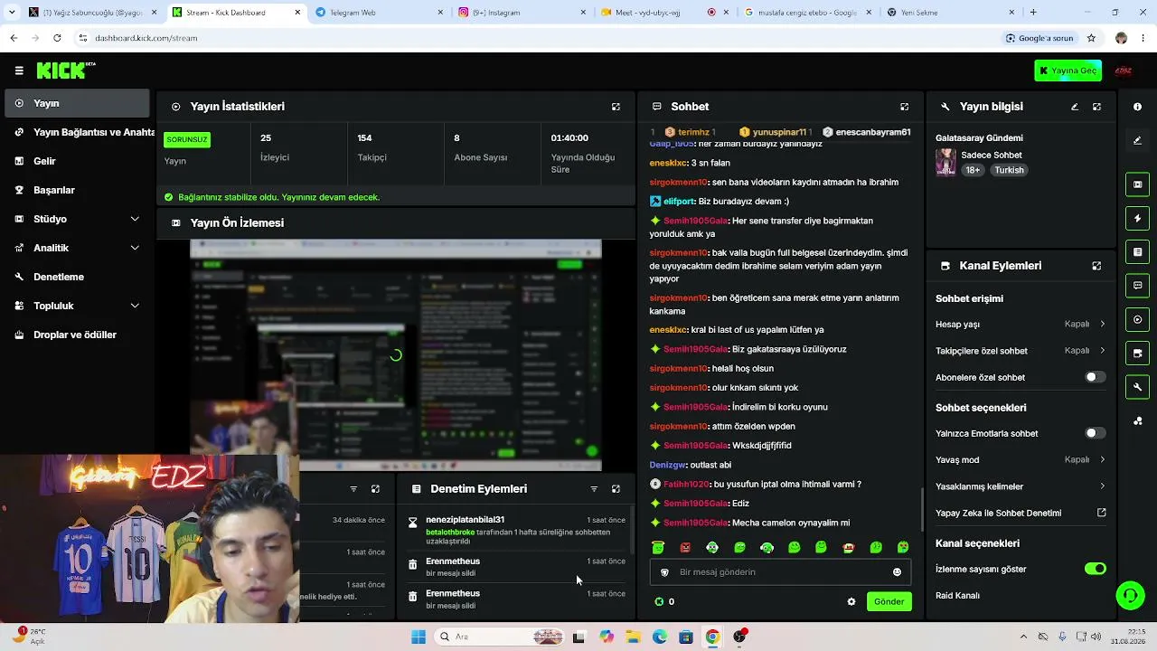Open the Yapay Zeka ile Sohbet Denetimi external link

point(1101,513)
